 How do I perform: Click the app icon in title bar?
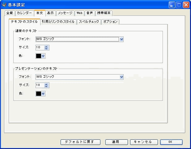pos(4,5)
